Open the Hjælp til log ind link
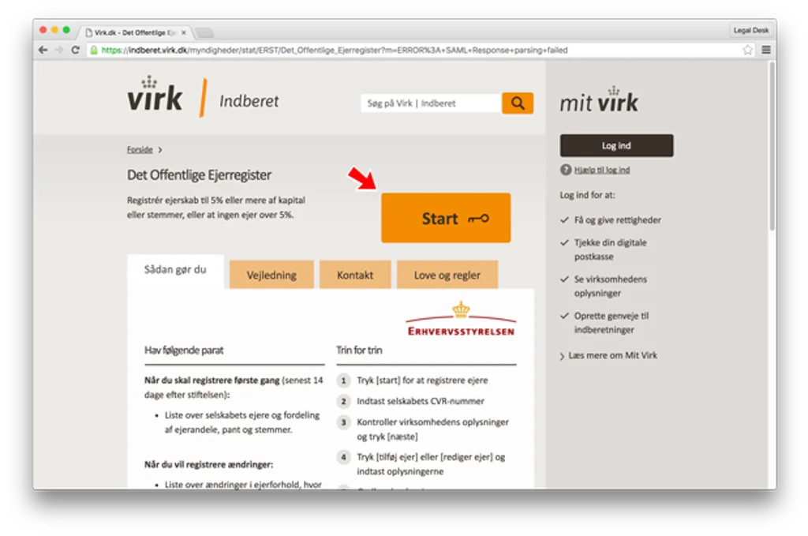The width and height of the screenshot is (808, 536). (x=602, y=170)
